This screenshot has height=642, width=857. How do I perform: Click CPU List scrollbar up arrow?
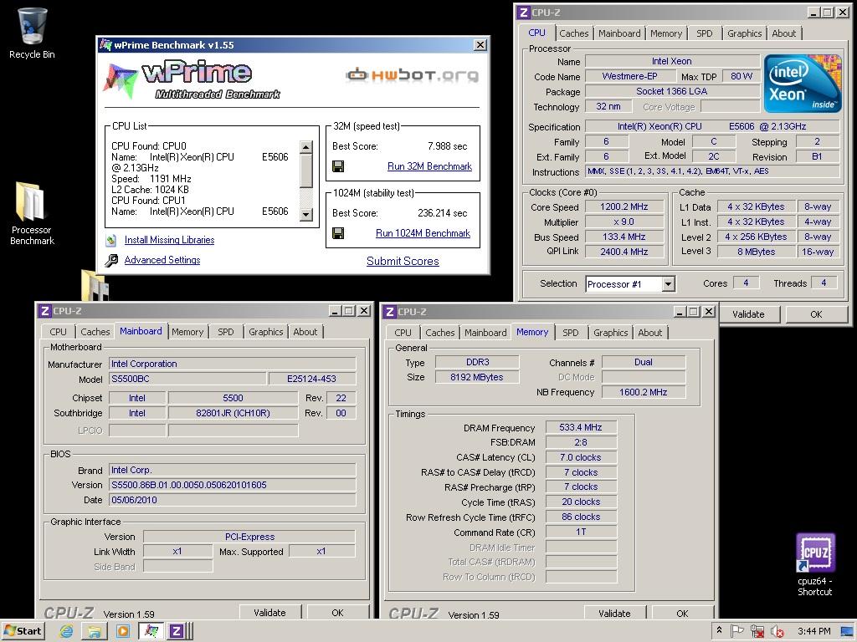[306, 147]
